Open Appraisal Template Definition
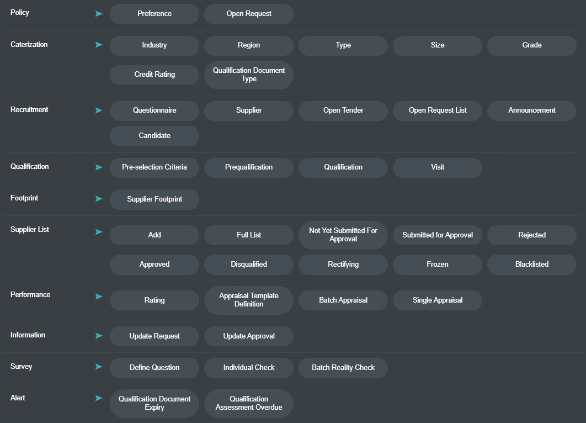 (x=249, y=300)
